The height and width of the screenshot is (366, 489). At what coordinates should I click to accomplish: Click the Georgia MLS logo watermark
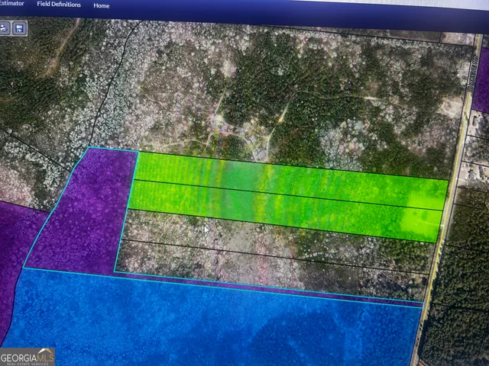tap(28, 356)
